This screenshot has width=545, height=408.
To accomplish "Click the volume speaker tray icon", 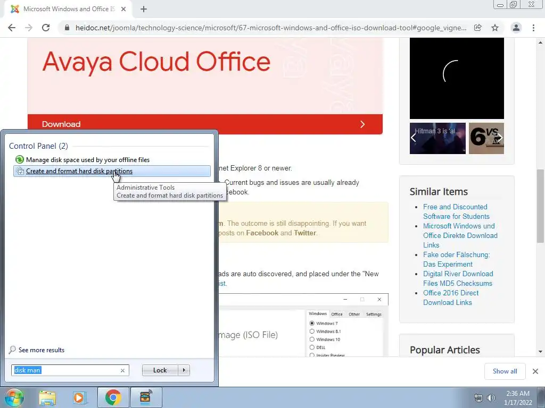I will (x=491, y=398).
